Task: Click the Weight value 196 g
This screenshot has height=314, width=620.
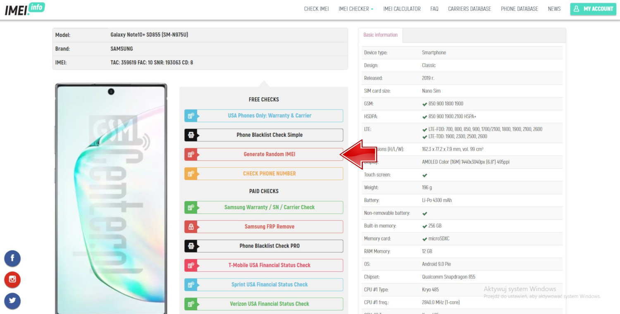Action: click(x=427, y=188)
